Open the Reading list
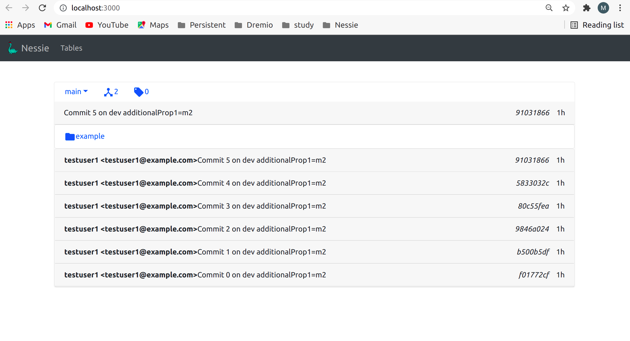Screen dimensions: 630x341 pyautogui.click(x=597, y=25)
